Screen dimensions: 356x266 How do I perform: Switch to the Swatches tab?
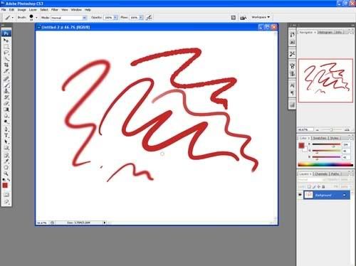320,138
